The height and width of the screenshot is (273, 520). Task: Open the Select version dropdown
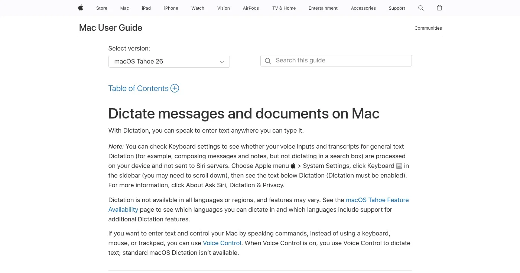click(x=169, y=62)
